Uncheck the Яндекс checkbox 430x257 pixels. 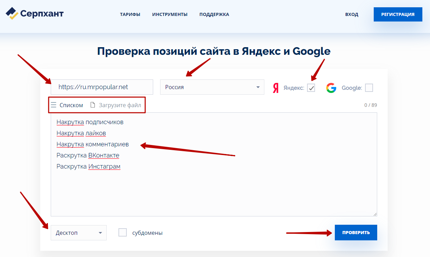[x=311, y=88]
